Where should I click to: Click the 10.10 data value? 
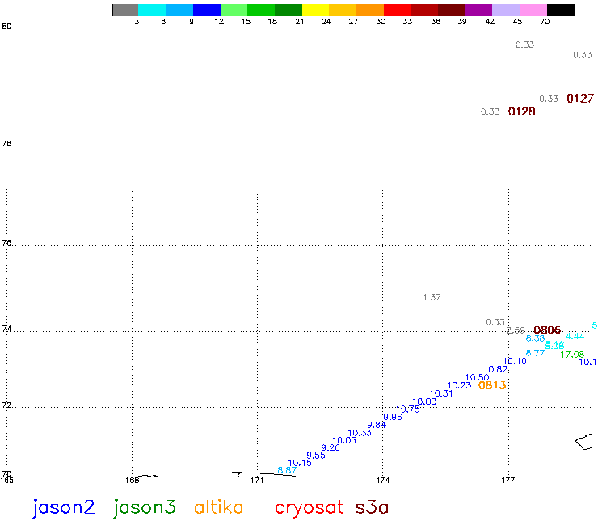pyautogui.click(x=515, y=361)
